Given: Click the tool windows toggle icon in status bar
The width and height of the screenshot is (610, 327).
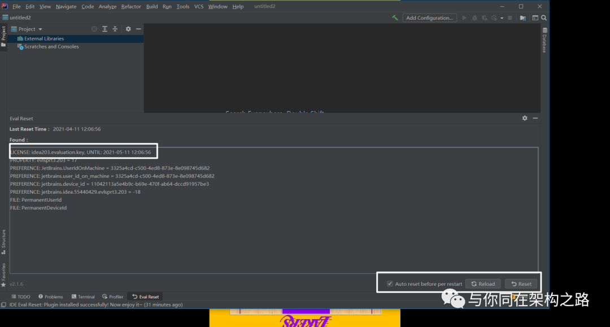Looking at the screenshot, I should coord(3,305).
